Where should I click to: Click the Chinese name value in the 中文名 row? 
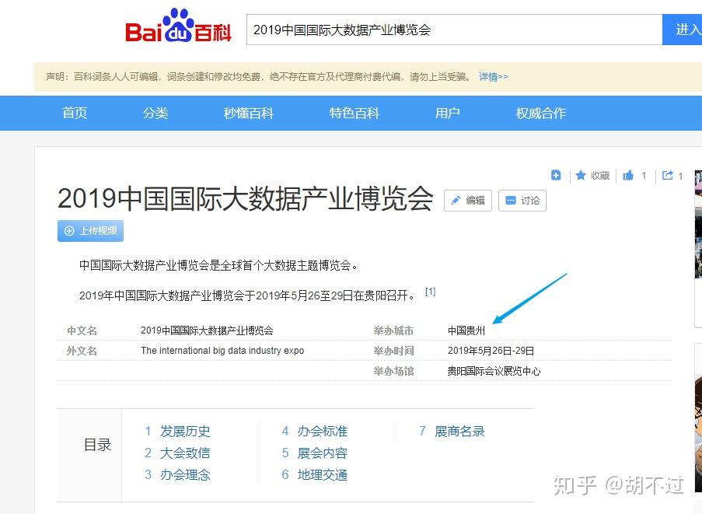[207, 330]
